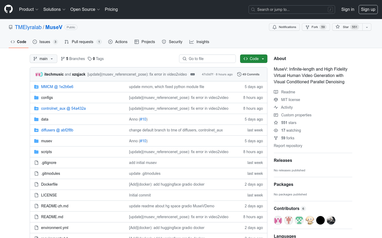
Task: Open the Readme via its book icon
Action: click(x=276, y=92)
